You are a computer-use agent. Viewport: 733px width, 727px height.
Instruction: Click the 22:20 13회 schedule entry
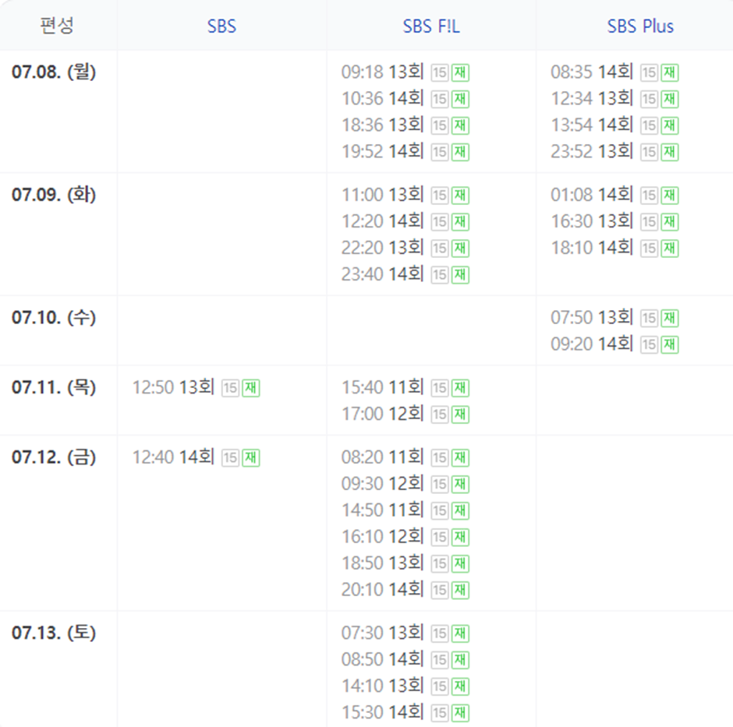(x=382, y=248)
